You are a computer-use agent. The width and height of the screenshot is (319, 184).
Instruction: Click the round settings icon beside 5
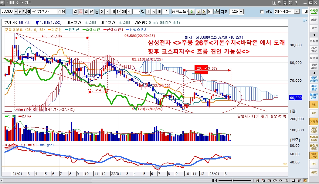pos(217,11)
